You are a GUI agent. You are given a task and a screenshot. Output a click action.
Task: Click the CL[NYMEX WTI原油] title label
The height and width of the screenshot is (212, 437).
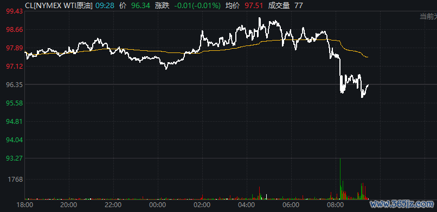pos(59,5)
